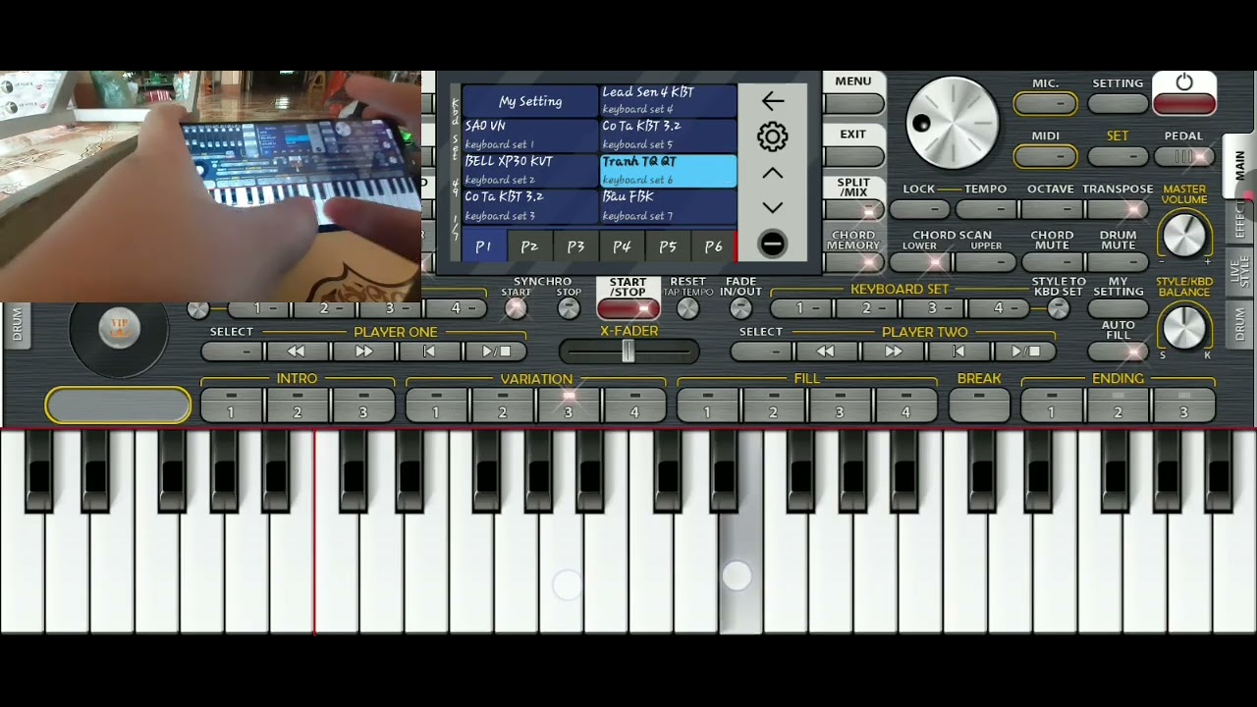Open the gear settings icon in display
Screen dimensions: 1257x707
(773, 136)
